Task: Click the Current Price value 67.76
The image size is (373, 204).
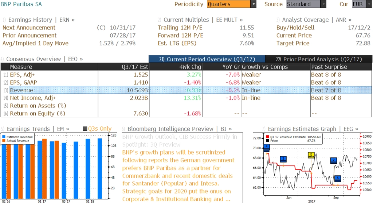Action: tap(363, 36)
